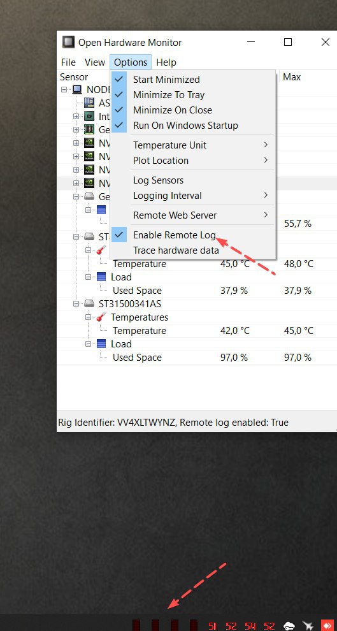
Task: Open Logging Interval submenu
Action: [x=193, y=196]
